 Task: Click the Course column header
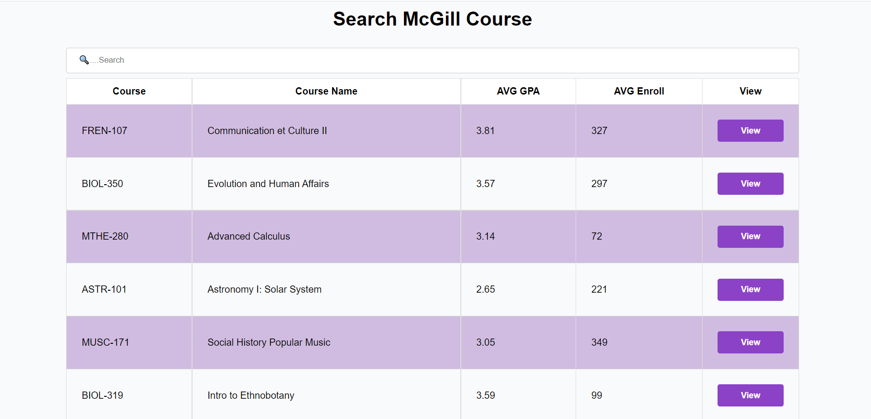click(129, 91)
